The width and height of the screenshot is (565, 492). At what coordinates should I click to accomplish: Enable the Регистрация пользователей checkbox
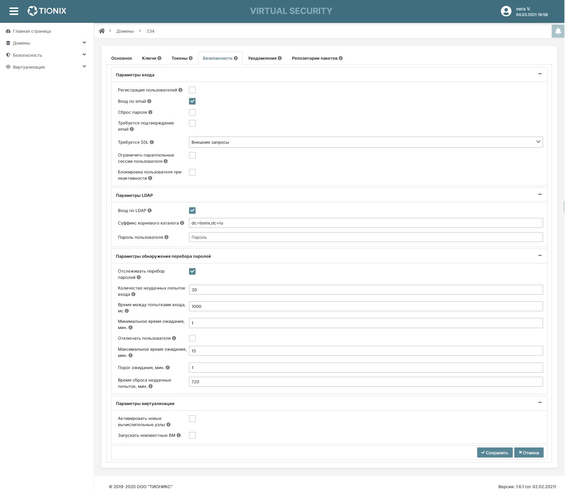(x=192, y=90)
